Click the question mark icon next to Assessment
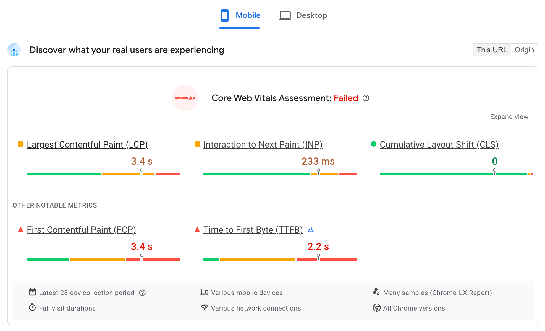Viewport: 545px width, 331px height. coord(366,98)
